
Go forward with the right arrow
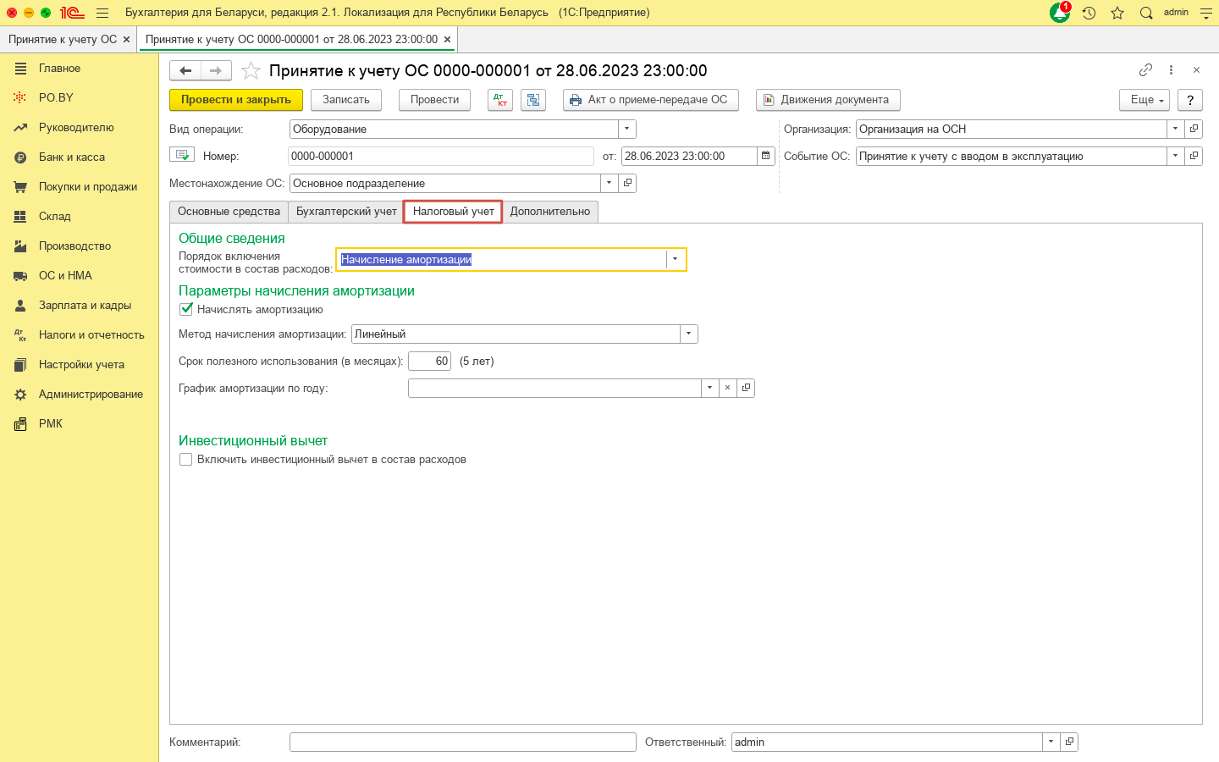[216, 70]
